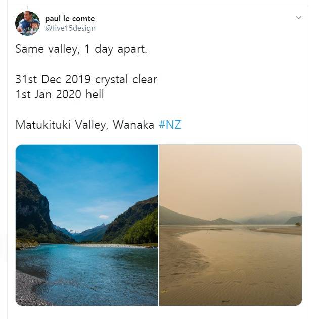
Task: Expand the tweet options chevron menu
Action: click(298, 18)
